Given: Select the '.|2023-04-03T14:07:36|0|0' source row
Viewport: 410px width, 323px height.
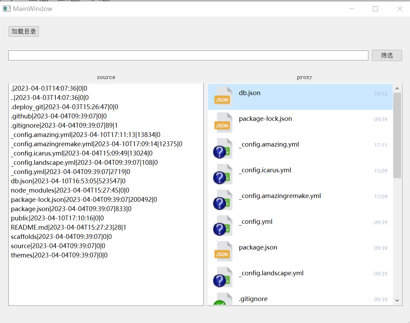Looking at the screenshot, I should coord(106,89).
